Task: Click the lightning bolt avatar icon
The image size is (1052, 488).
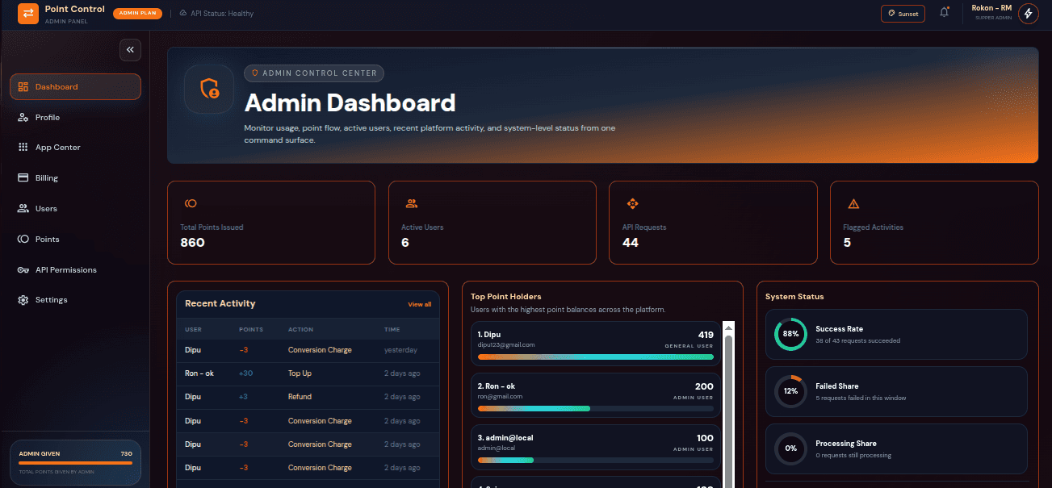Action: pyautogui.click(x=1028, y=13)
